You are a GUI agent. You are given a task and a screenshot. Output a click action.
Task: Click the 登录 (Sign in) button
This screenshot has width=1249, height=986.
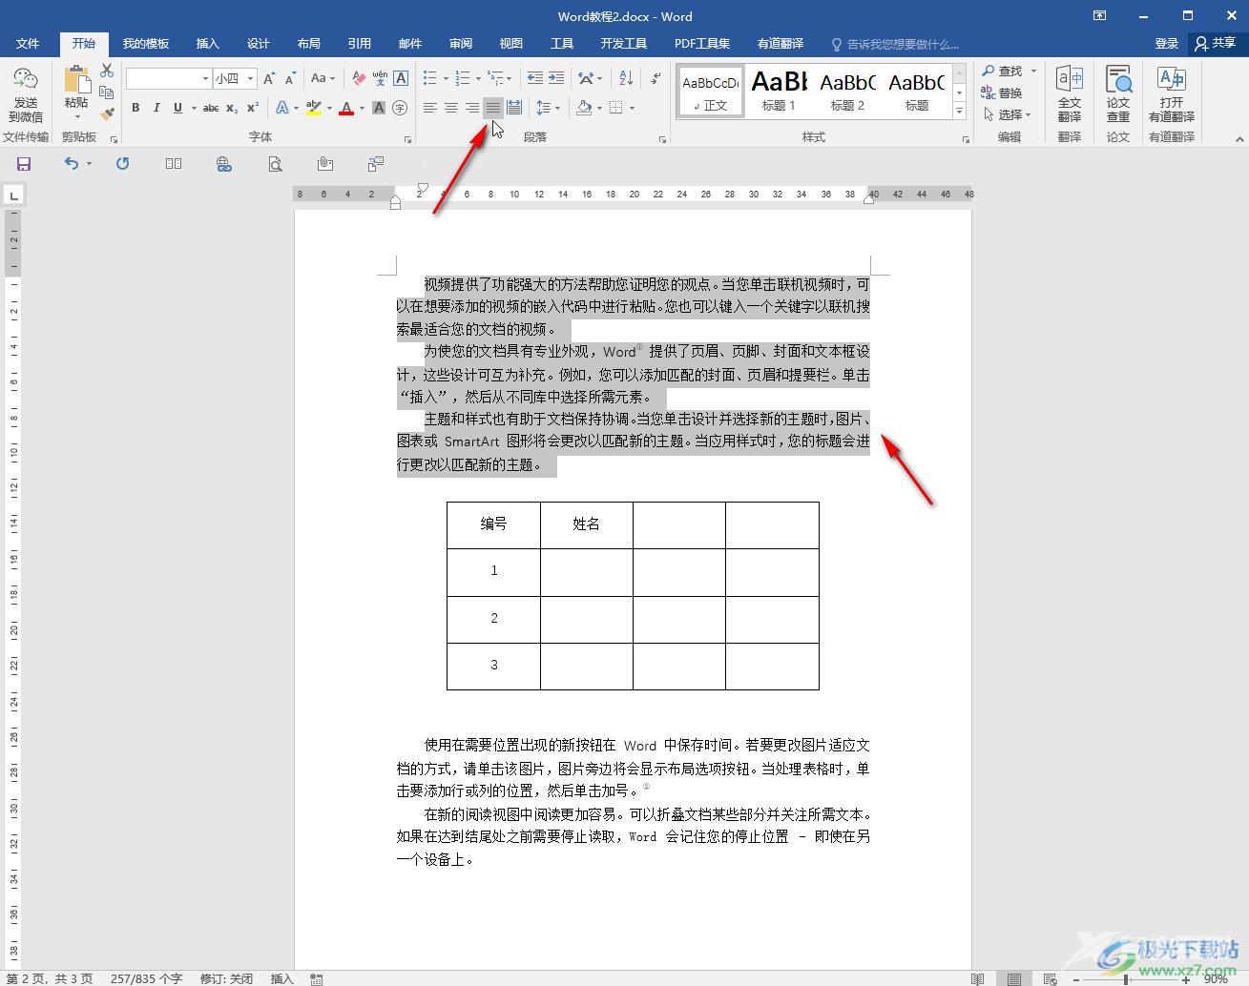point(1166,44)
